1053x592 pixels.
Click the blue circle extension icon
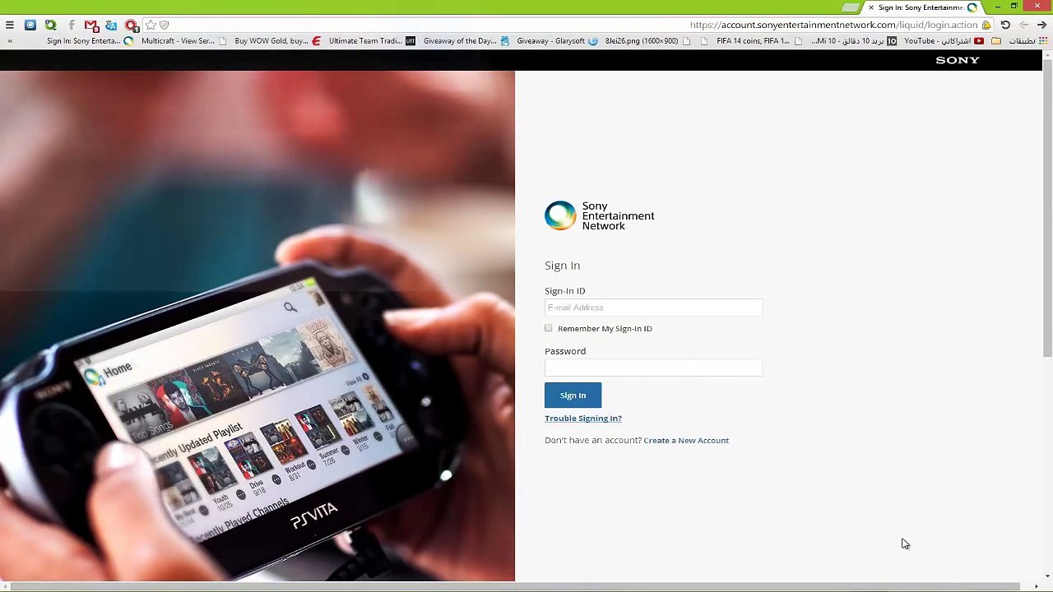click(x=30, y=25)
